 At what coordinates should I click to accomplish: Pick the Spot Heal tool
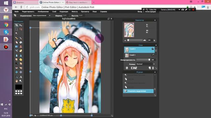pos(21,68)
